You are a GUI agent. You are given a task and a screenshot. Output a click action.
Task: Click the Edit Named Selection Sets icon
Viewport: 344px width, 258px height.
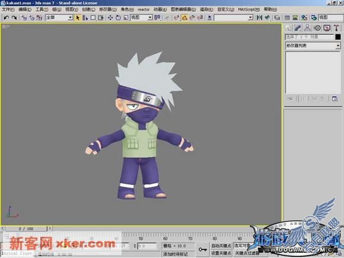tap(209, 18)
